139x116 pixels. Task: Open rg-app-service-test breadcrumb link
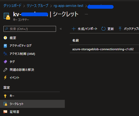(69, 6)
